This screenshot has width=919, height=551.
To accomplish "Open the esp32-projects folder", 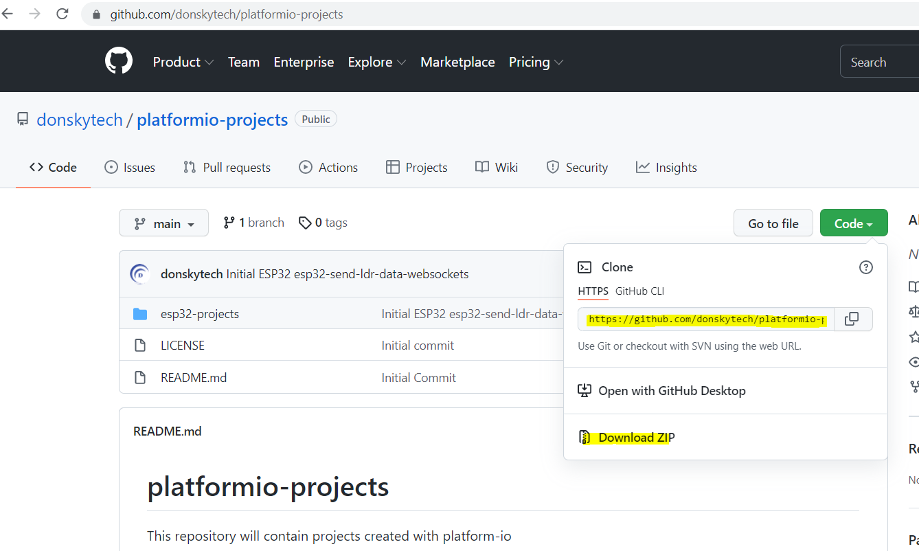I will (x=200, y=314).
